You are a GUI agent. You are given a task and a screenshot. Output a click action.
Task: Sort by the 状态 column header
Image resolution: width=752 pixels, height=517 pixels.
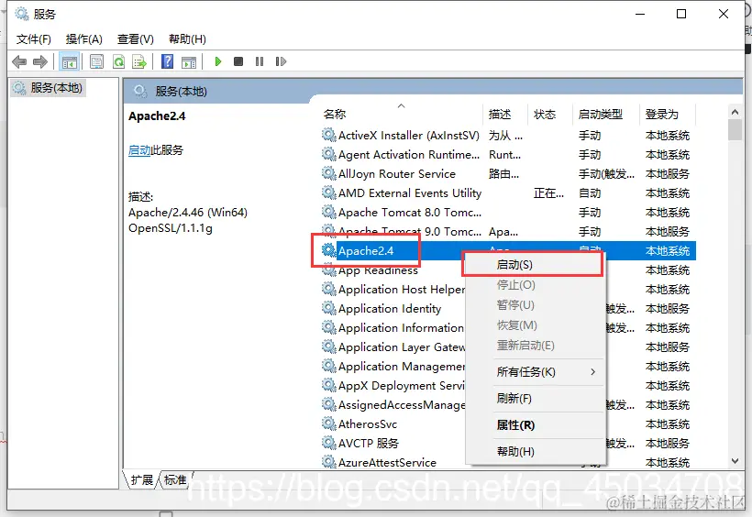click(549, 115)
